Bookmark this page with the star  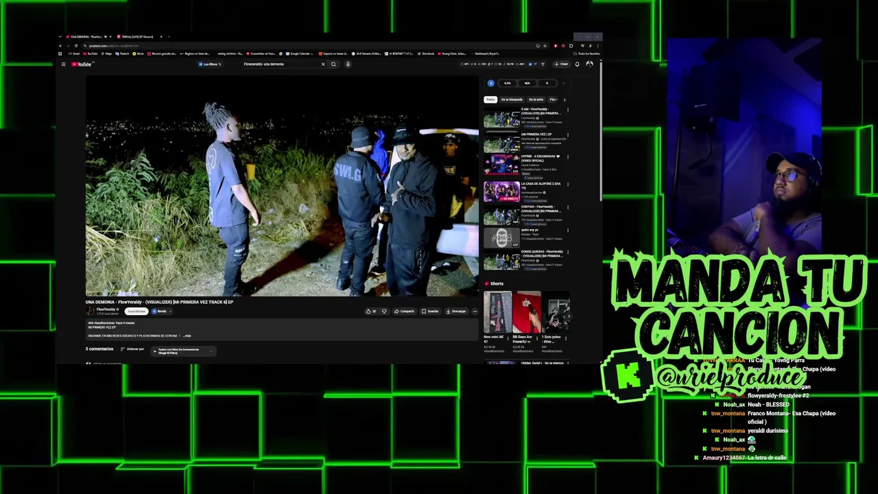click(545, 46)
